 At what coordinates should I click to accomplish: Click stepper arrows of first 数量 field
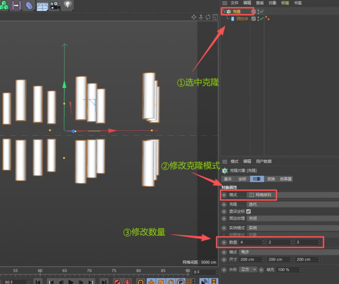point(263,243)
